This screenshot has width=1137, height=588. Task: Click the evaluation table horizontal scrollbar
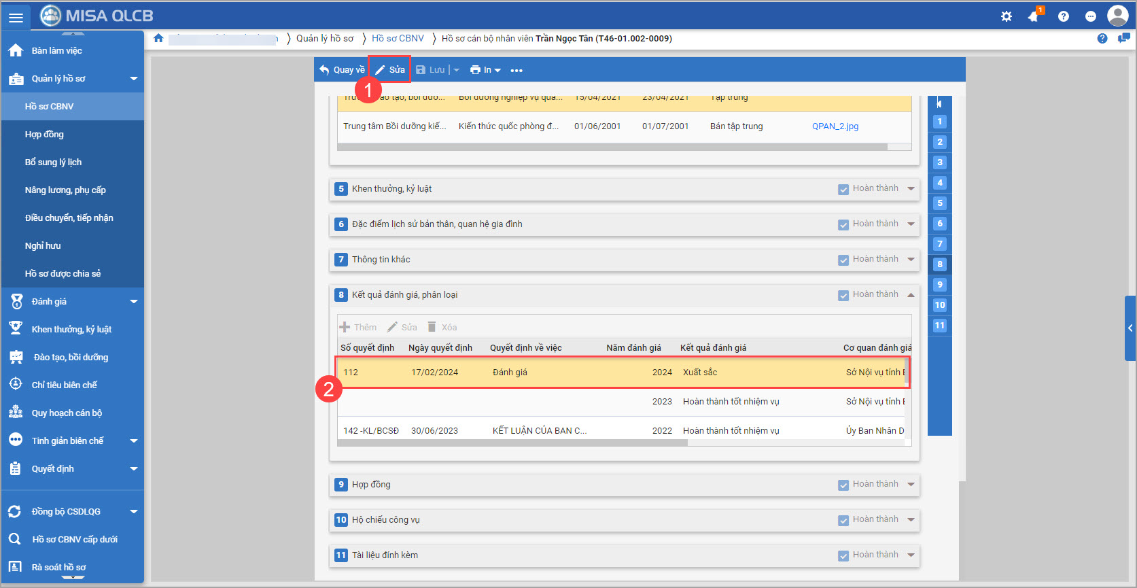(512, 443)
